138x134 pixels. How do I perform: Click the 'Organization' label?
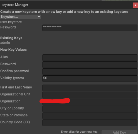[10, 101]
